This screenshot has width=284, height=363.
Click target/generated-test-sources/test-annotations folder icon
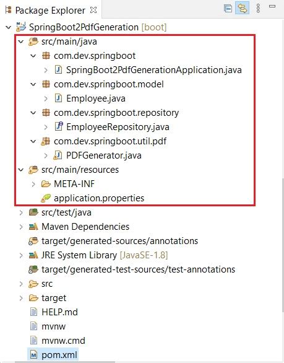[x=33, y=269]
